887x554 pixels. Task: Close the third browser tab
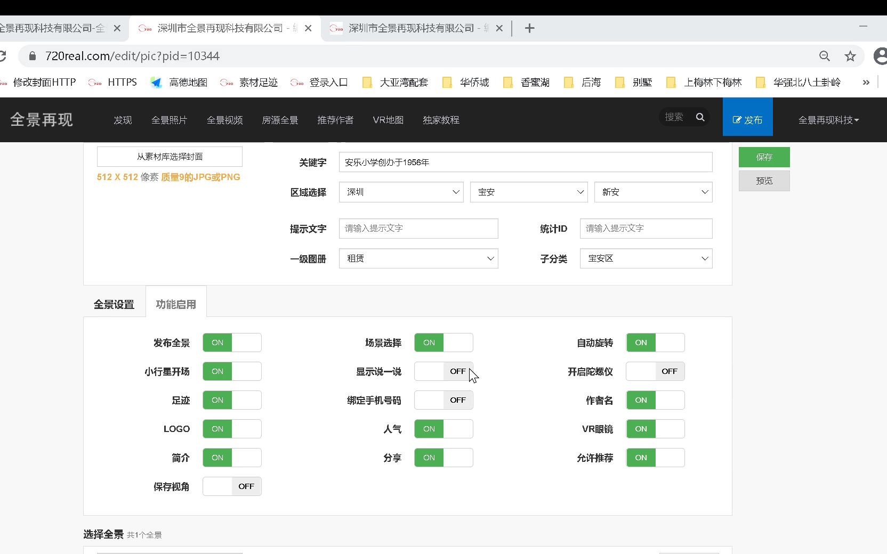click(499, 28)
